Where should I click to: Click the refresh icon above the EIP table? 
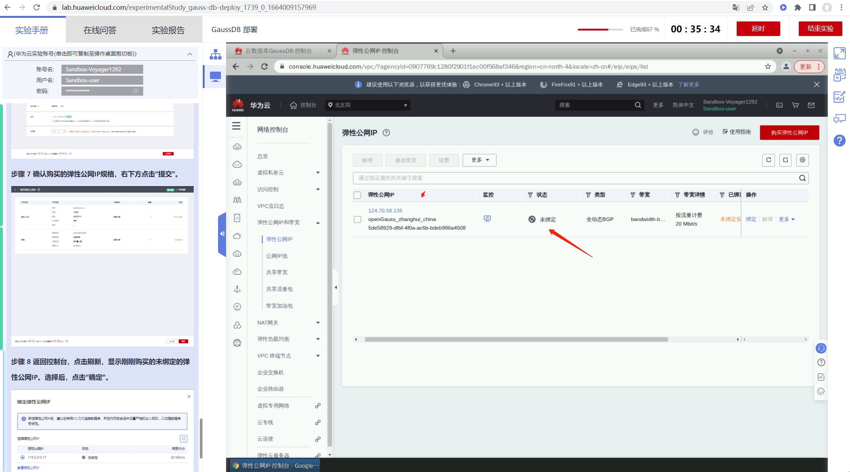point(768,160)
